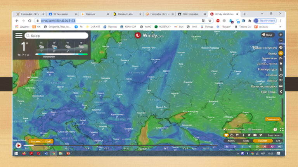Zoom out the map with the minus button
This screenshot has height=167, width=298.
click(281, 40)
